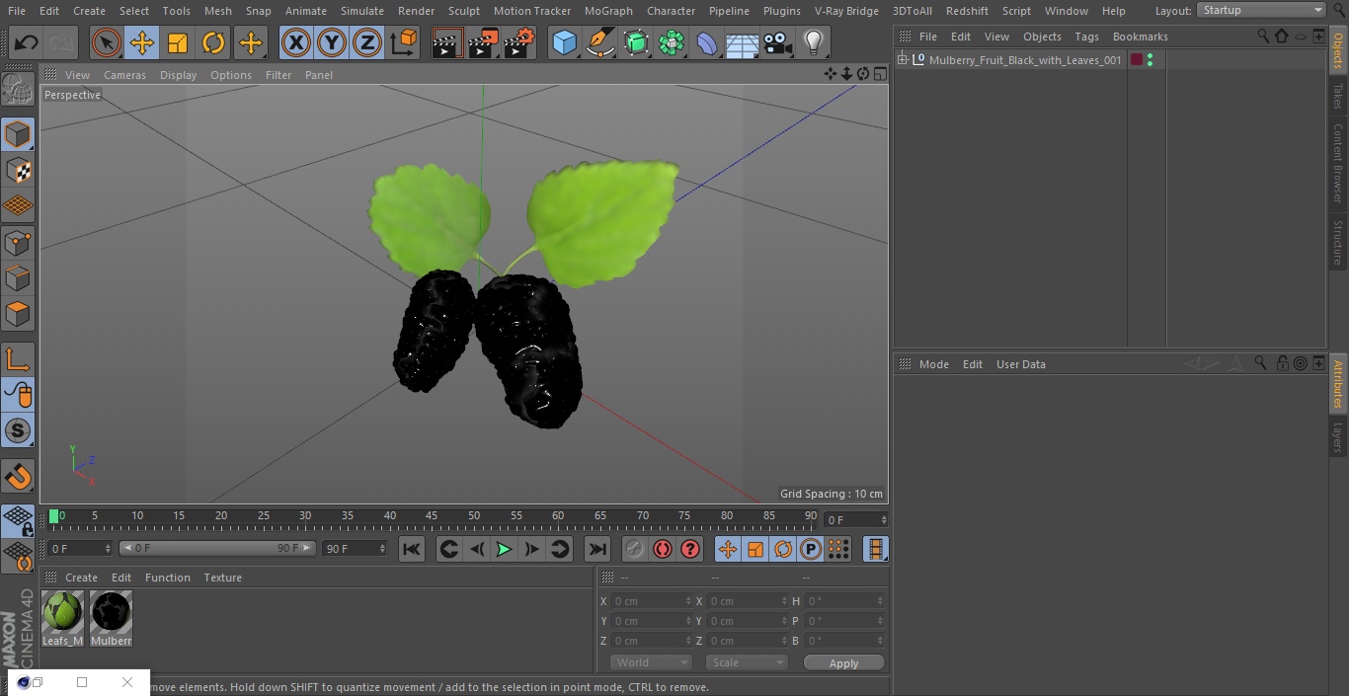This screenshot has height=696, width=1349.
Task: Play the animation forwards
Action: point(504,549)
